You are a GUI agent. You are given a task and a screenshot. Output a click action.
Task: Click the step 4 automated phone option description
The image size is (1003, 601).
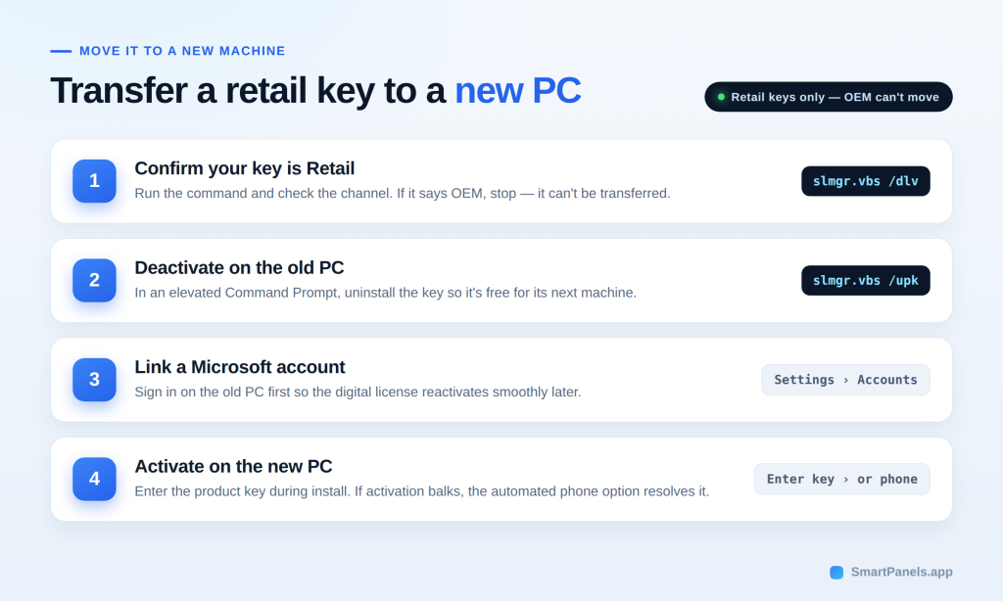(x=421, y=491)
